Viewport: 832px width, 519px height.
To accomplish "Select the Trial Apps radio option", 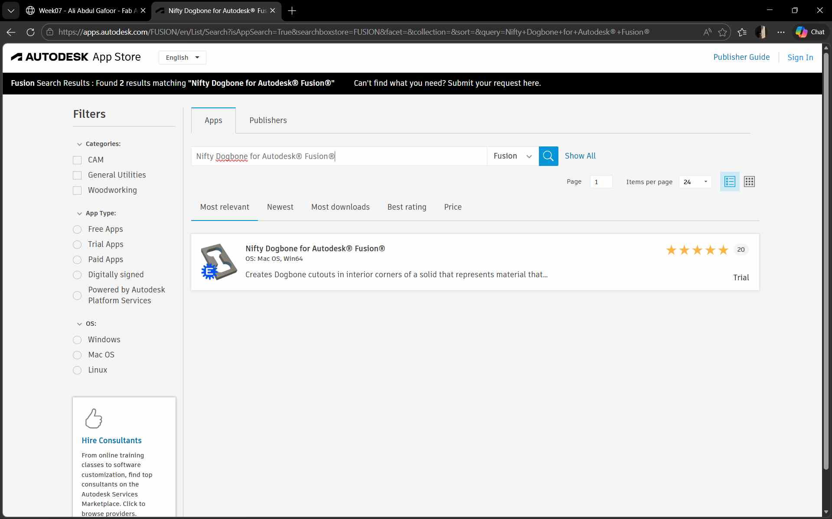I will pyautogui.click(x=77, y=245).
